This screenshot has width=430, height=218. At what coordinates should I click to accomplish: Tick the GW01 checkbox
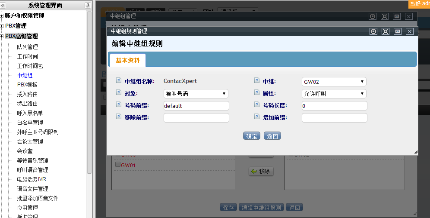point(117,165)
